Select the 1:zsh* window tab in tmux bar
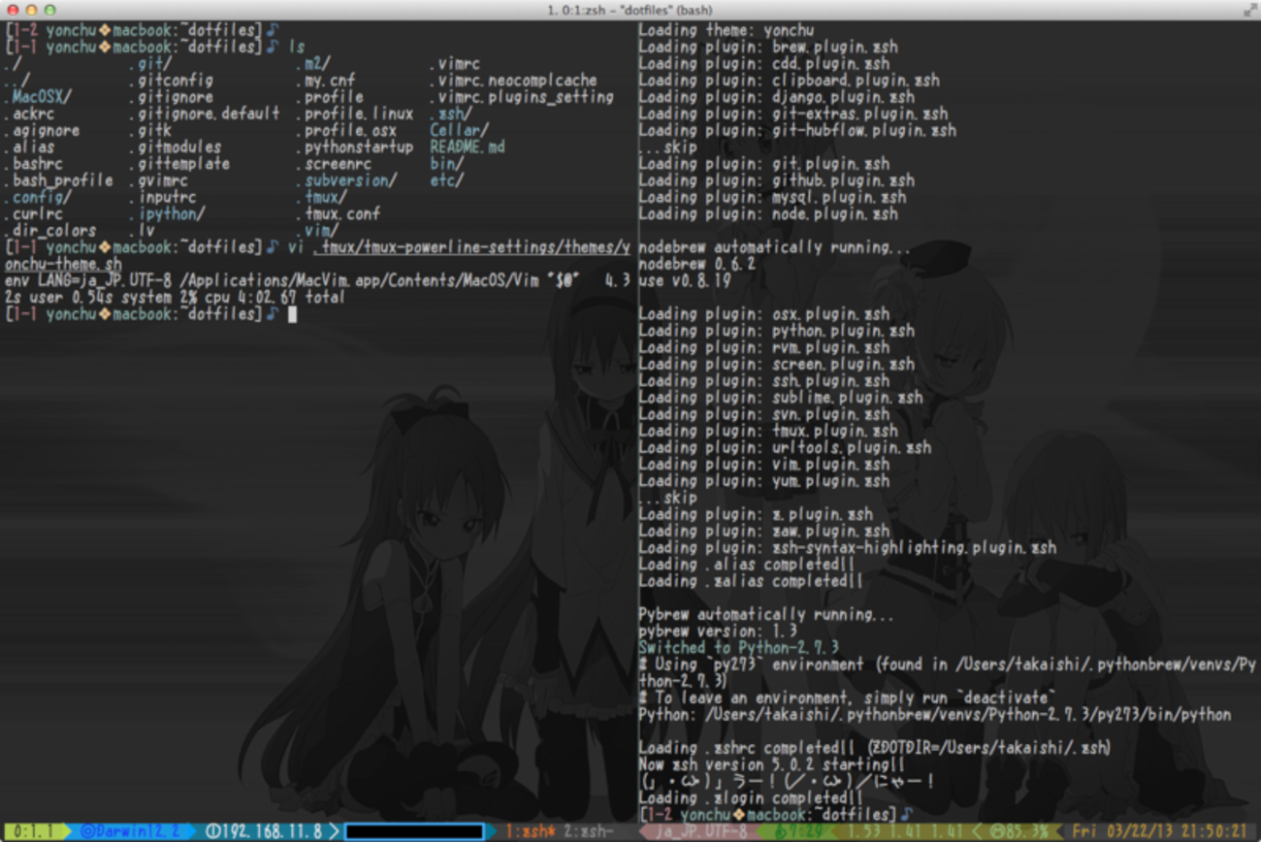Screen dimensions: 1261x842 point(531,831)
